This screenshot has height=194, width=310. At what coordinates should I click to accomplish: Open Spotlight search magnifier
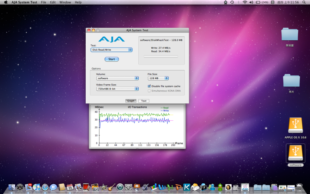point(304,2)
